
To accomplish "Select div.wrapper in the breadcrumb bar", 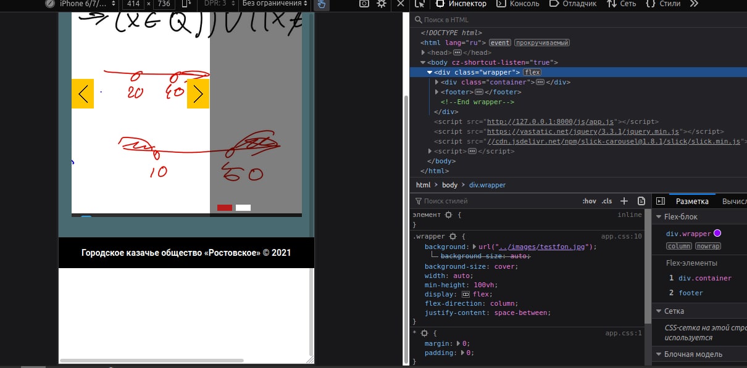I will coord(487,185).
